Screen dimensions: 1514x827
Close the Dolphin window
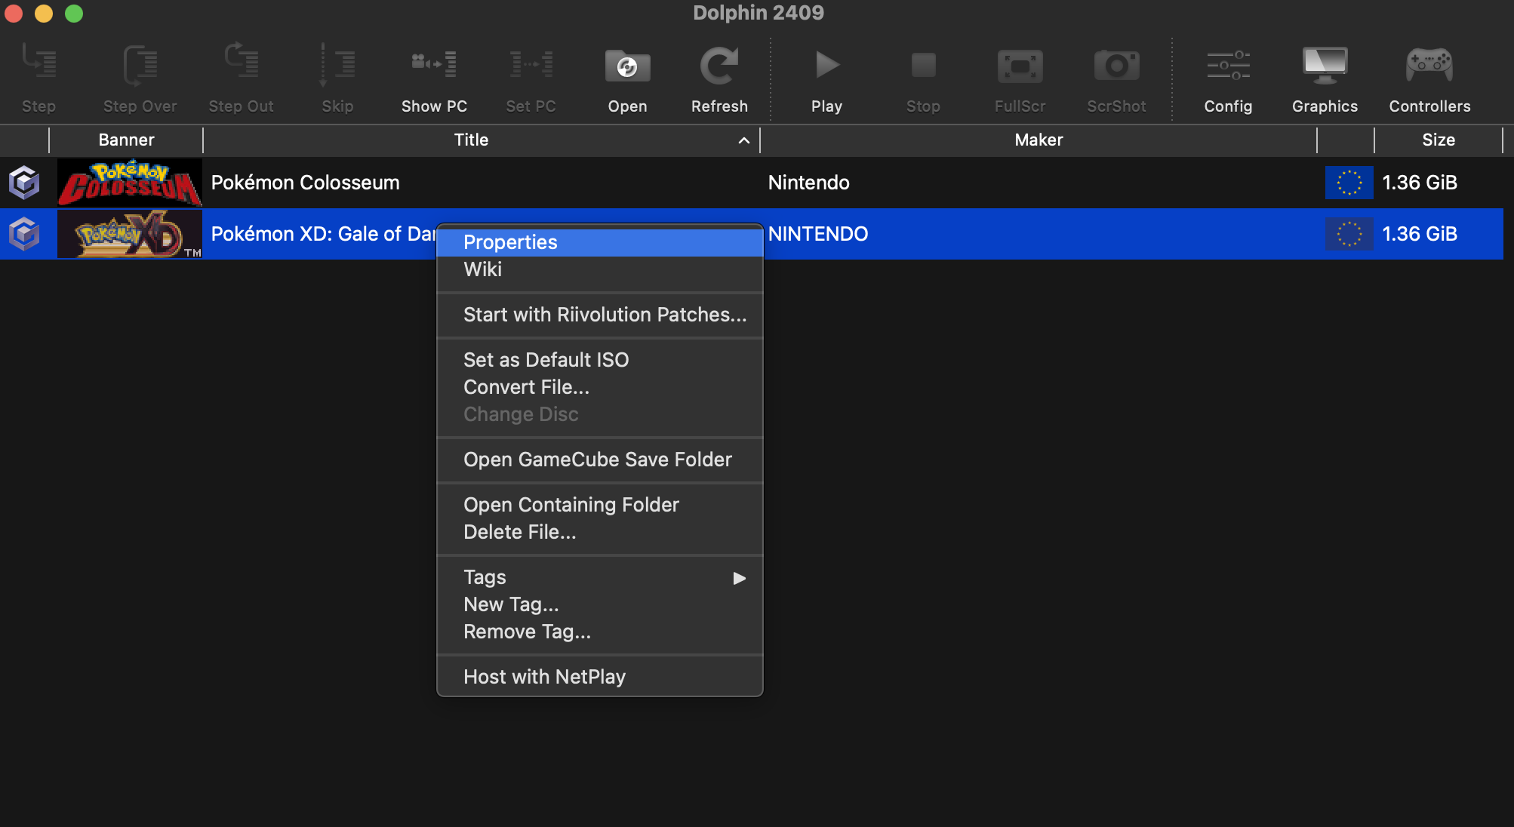[x=14, y=13]
